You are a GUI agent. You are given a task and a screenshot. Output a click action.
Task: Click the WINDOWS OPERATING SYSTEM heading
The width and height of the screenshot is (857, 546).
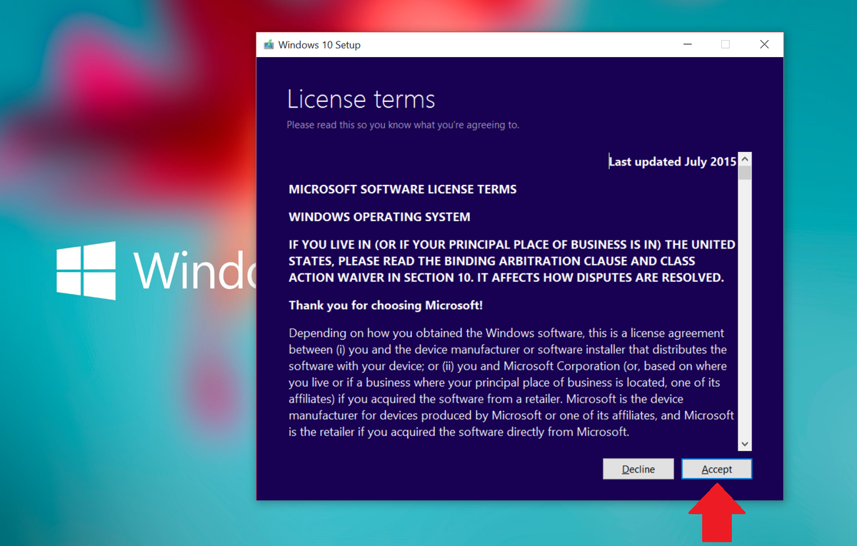(x=379, y=216)
